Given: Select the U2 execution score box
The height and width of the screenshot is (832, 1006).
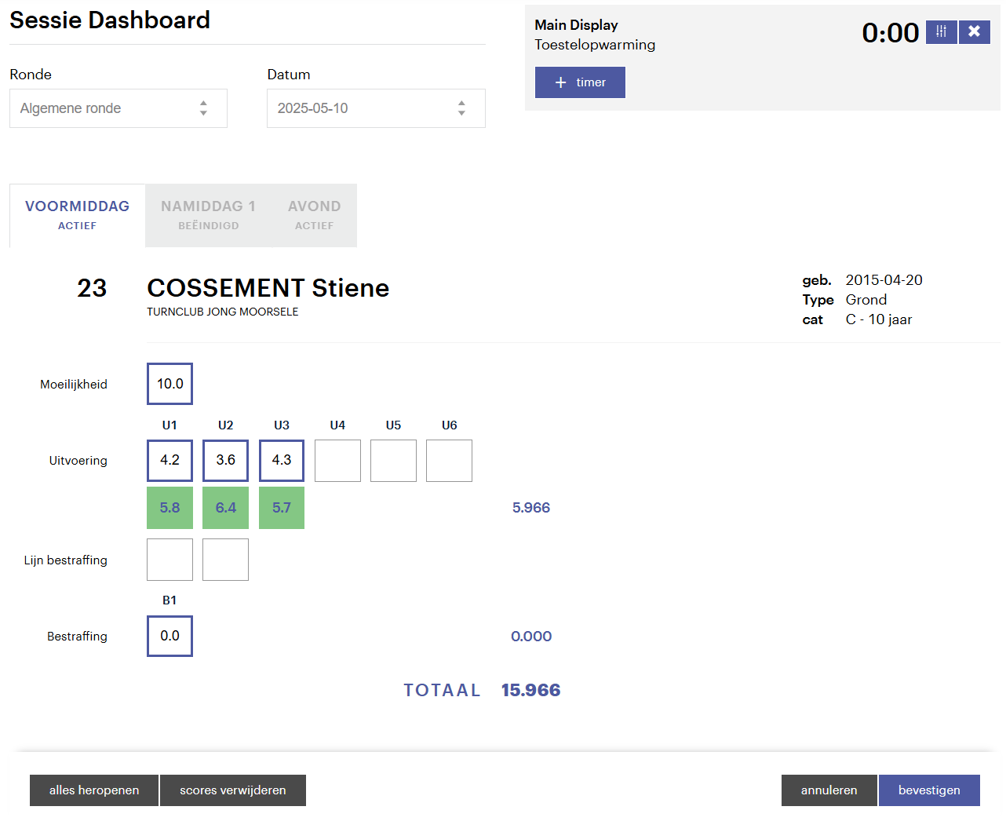Looking at the screenshot, I should click(x=225, y=460).
